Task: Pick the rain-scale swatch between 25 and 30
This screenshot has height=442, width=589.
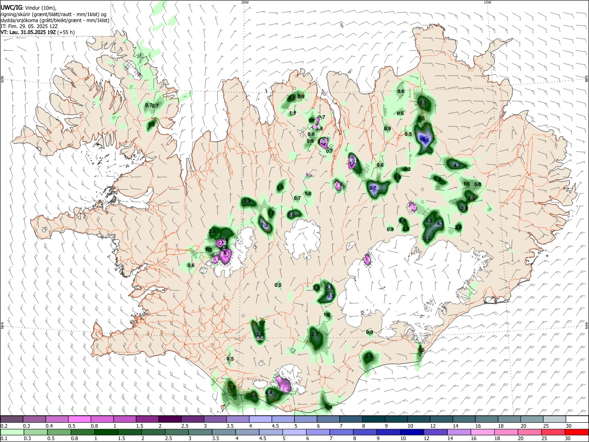Action: (x=554, y=432)
